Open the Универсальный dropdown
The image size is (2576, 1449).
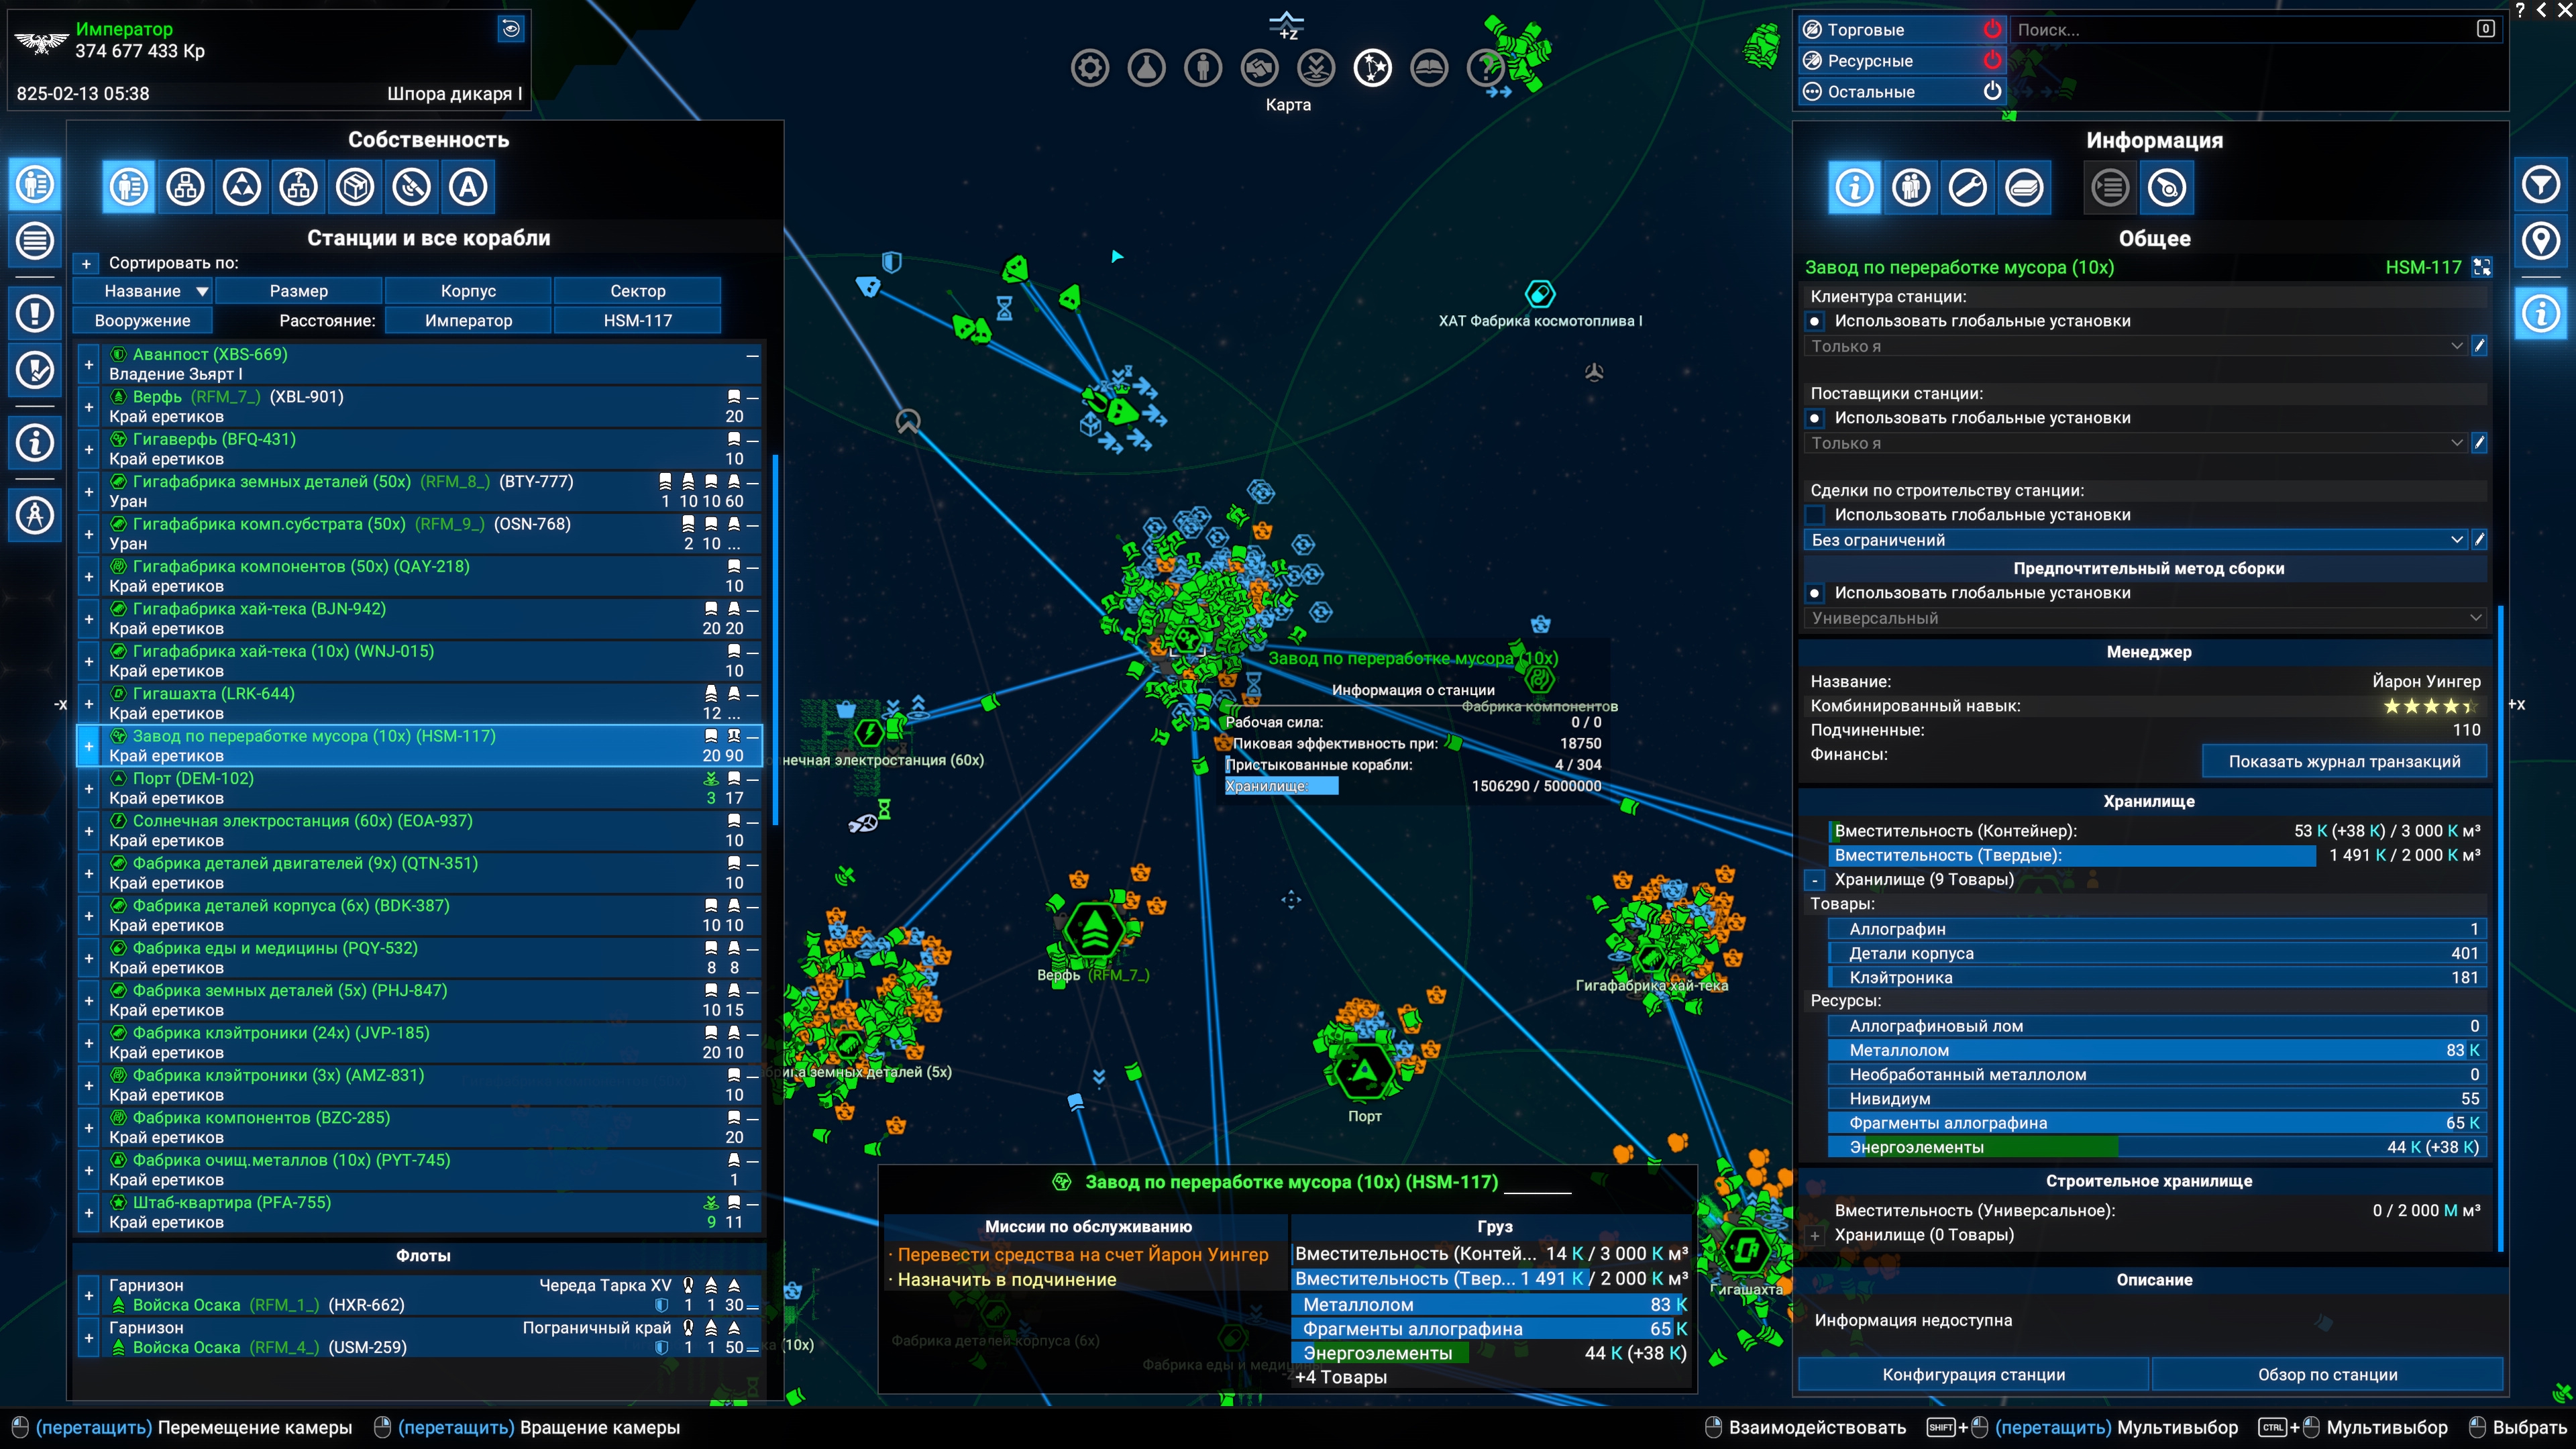(2146, 618)
